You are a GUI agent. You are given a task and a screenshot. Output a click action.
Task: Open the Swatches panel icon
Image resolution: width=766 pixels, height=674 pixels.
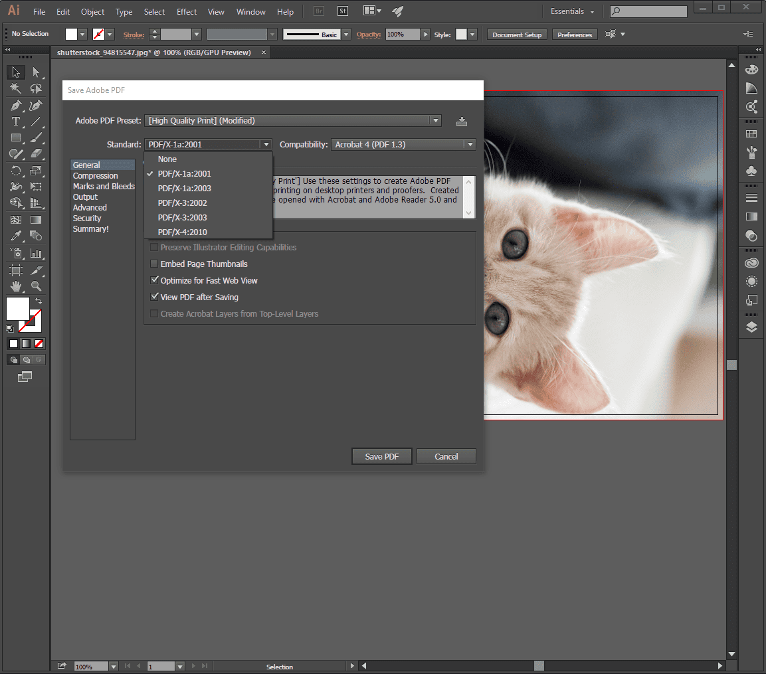pos(751,134)
